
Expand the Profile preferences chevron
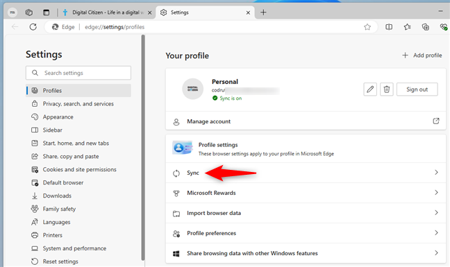click(x=436, y=232)
